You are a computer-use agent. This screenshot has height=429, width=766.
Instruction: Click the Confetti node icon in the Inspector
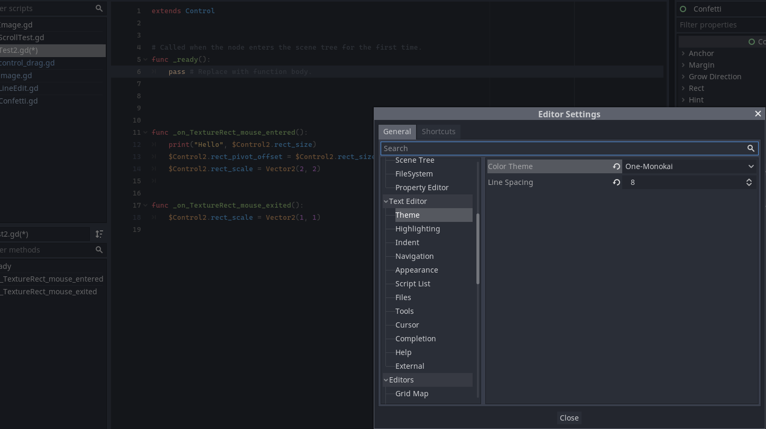682,8
